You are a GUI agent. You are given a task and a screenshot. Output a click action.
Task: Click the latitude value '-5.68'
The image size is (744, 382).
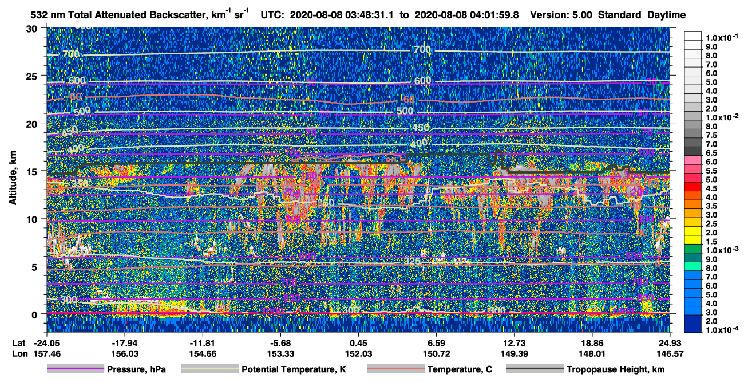point(280,344)
